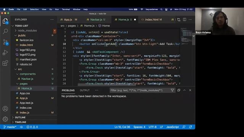Click the master branch indicator
244x137 pixels.
click(10, 127)
